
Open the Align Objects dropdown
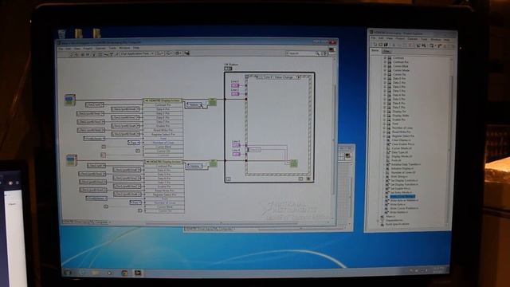click(x=160, y=53)
